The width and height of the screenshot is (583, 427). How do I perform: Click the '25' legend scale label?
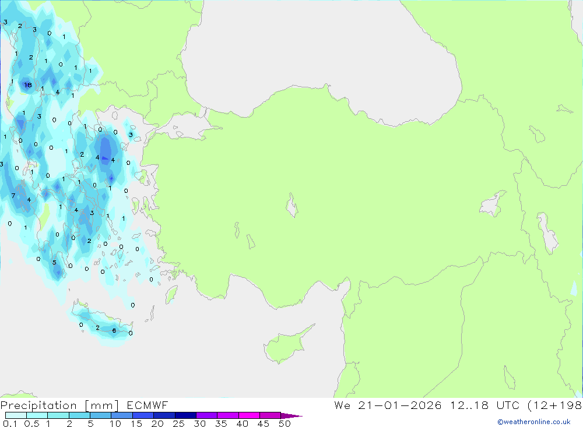178,424
